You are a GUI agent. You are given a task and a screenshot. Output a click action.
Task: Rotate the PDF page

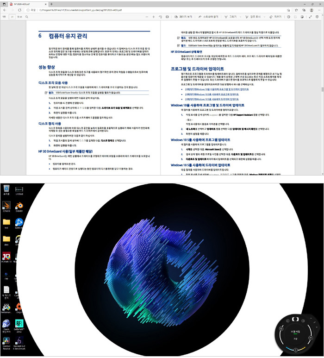click(x=161, y=17)
